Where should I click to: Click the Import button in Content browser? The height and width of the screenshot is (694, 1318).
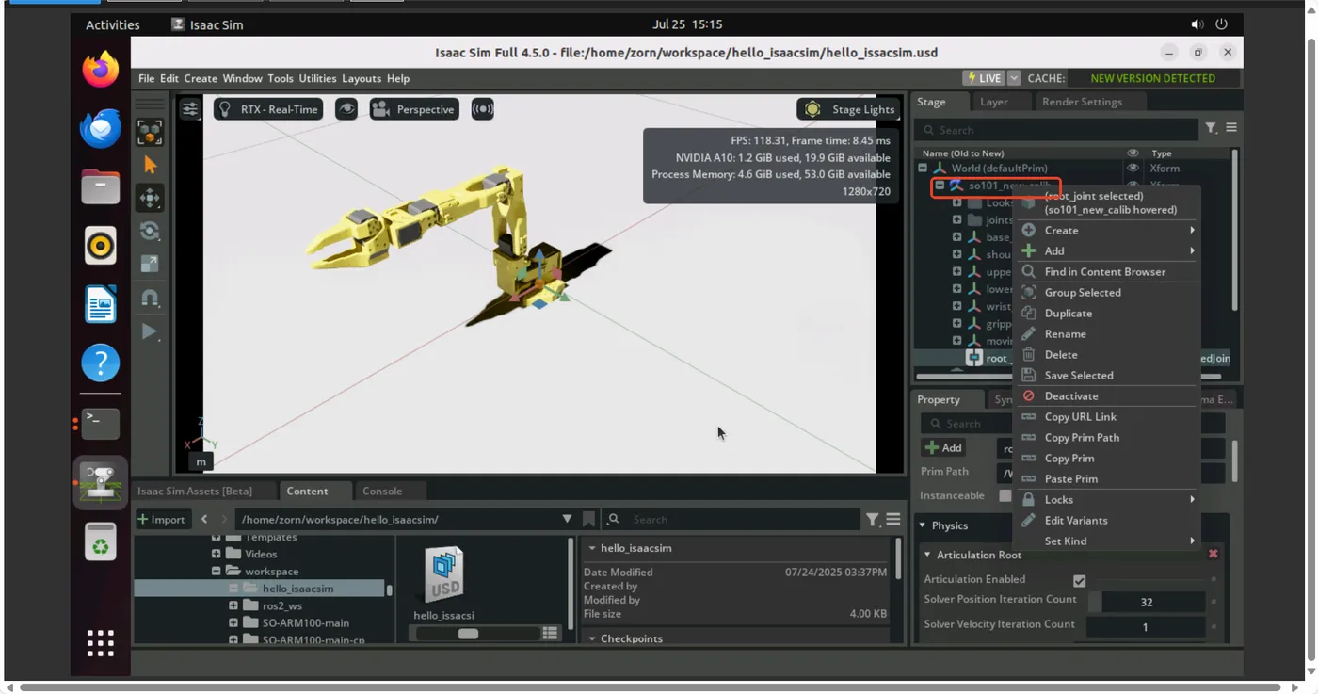pyautogui.click(x=162, y=519)
